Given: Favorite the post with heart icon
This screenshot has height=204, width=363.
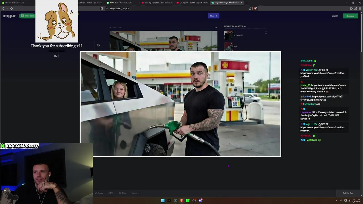Looking at the screenshot, I should pos(98,45).
